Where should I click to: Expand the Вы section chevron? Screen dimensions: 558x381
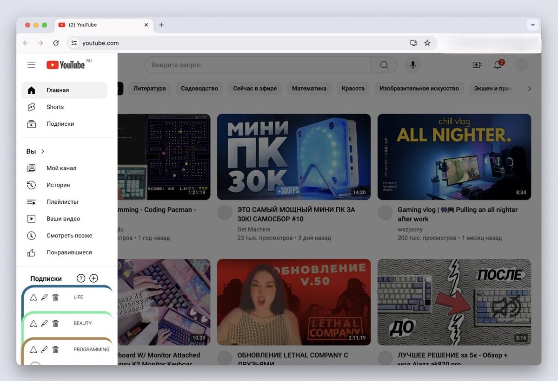tap(43, 151)
